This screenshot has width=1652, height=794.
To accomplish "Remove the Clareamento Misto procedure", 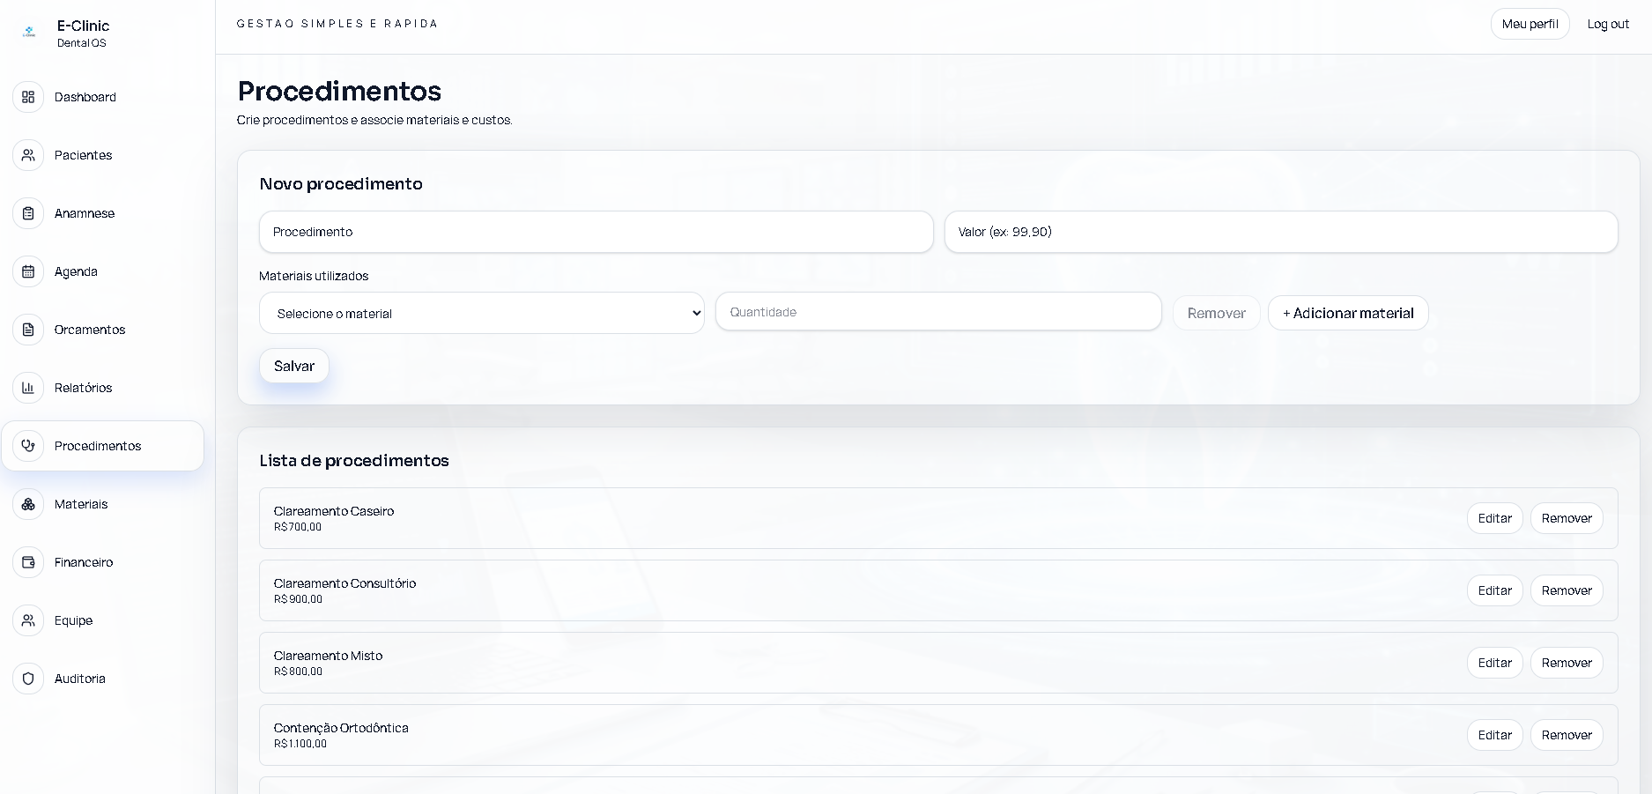I will (1567, 663).
